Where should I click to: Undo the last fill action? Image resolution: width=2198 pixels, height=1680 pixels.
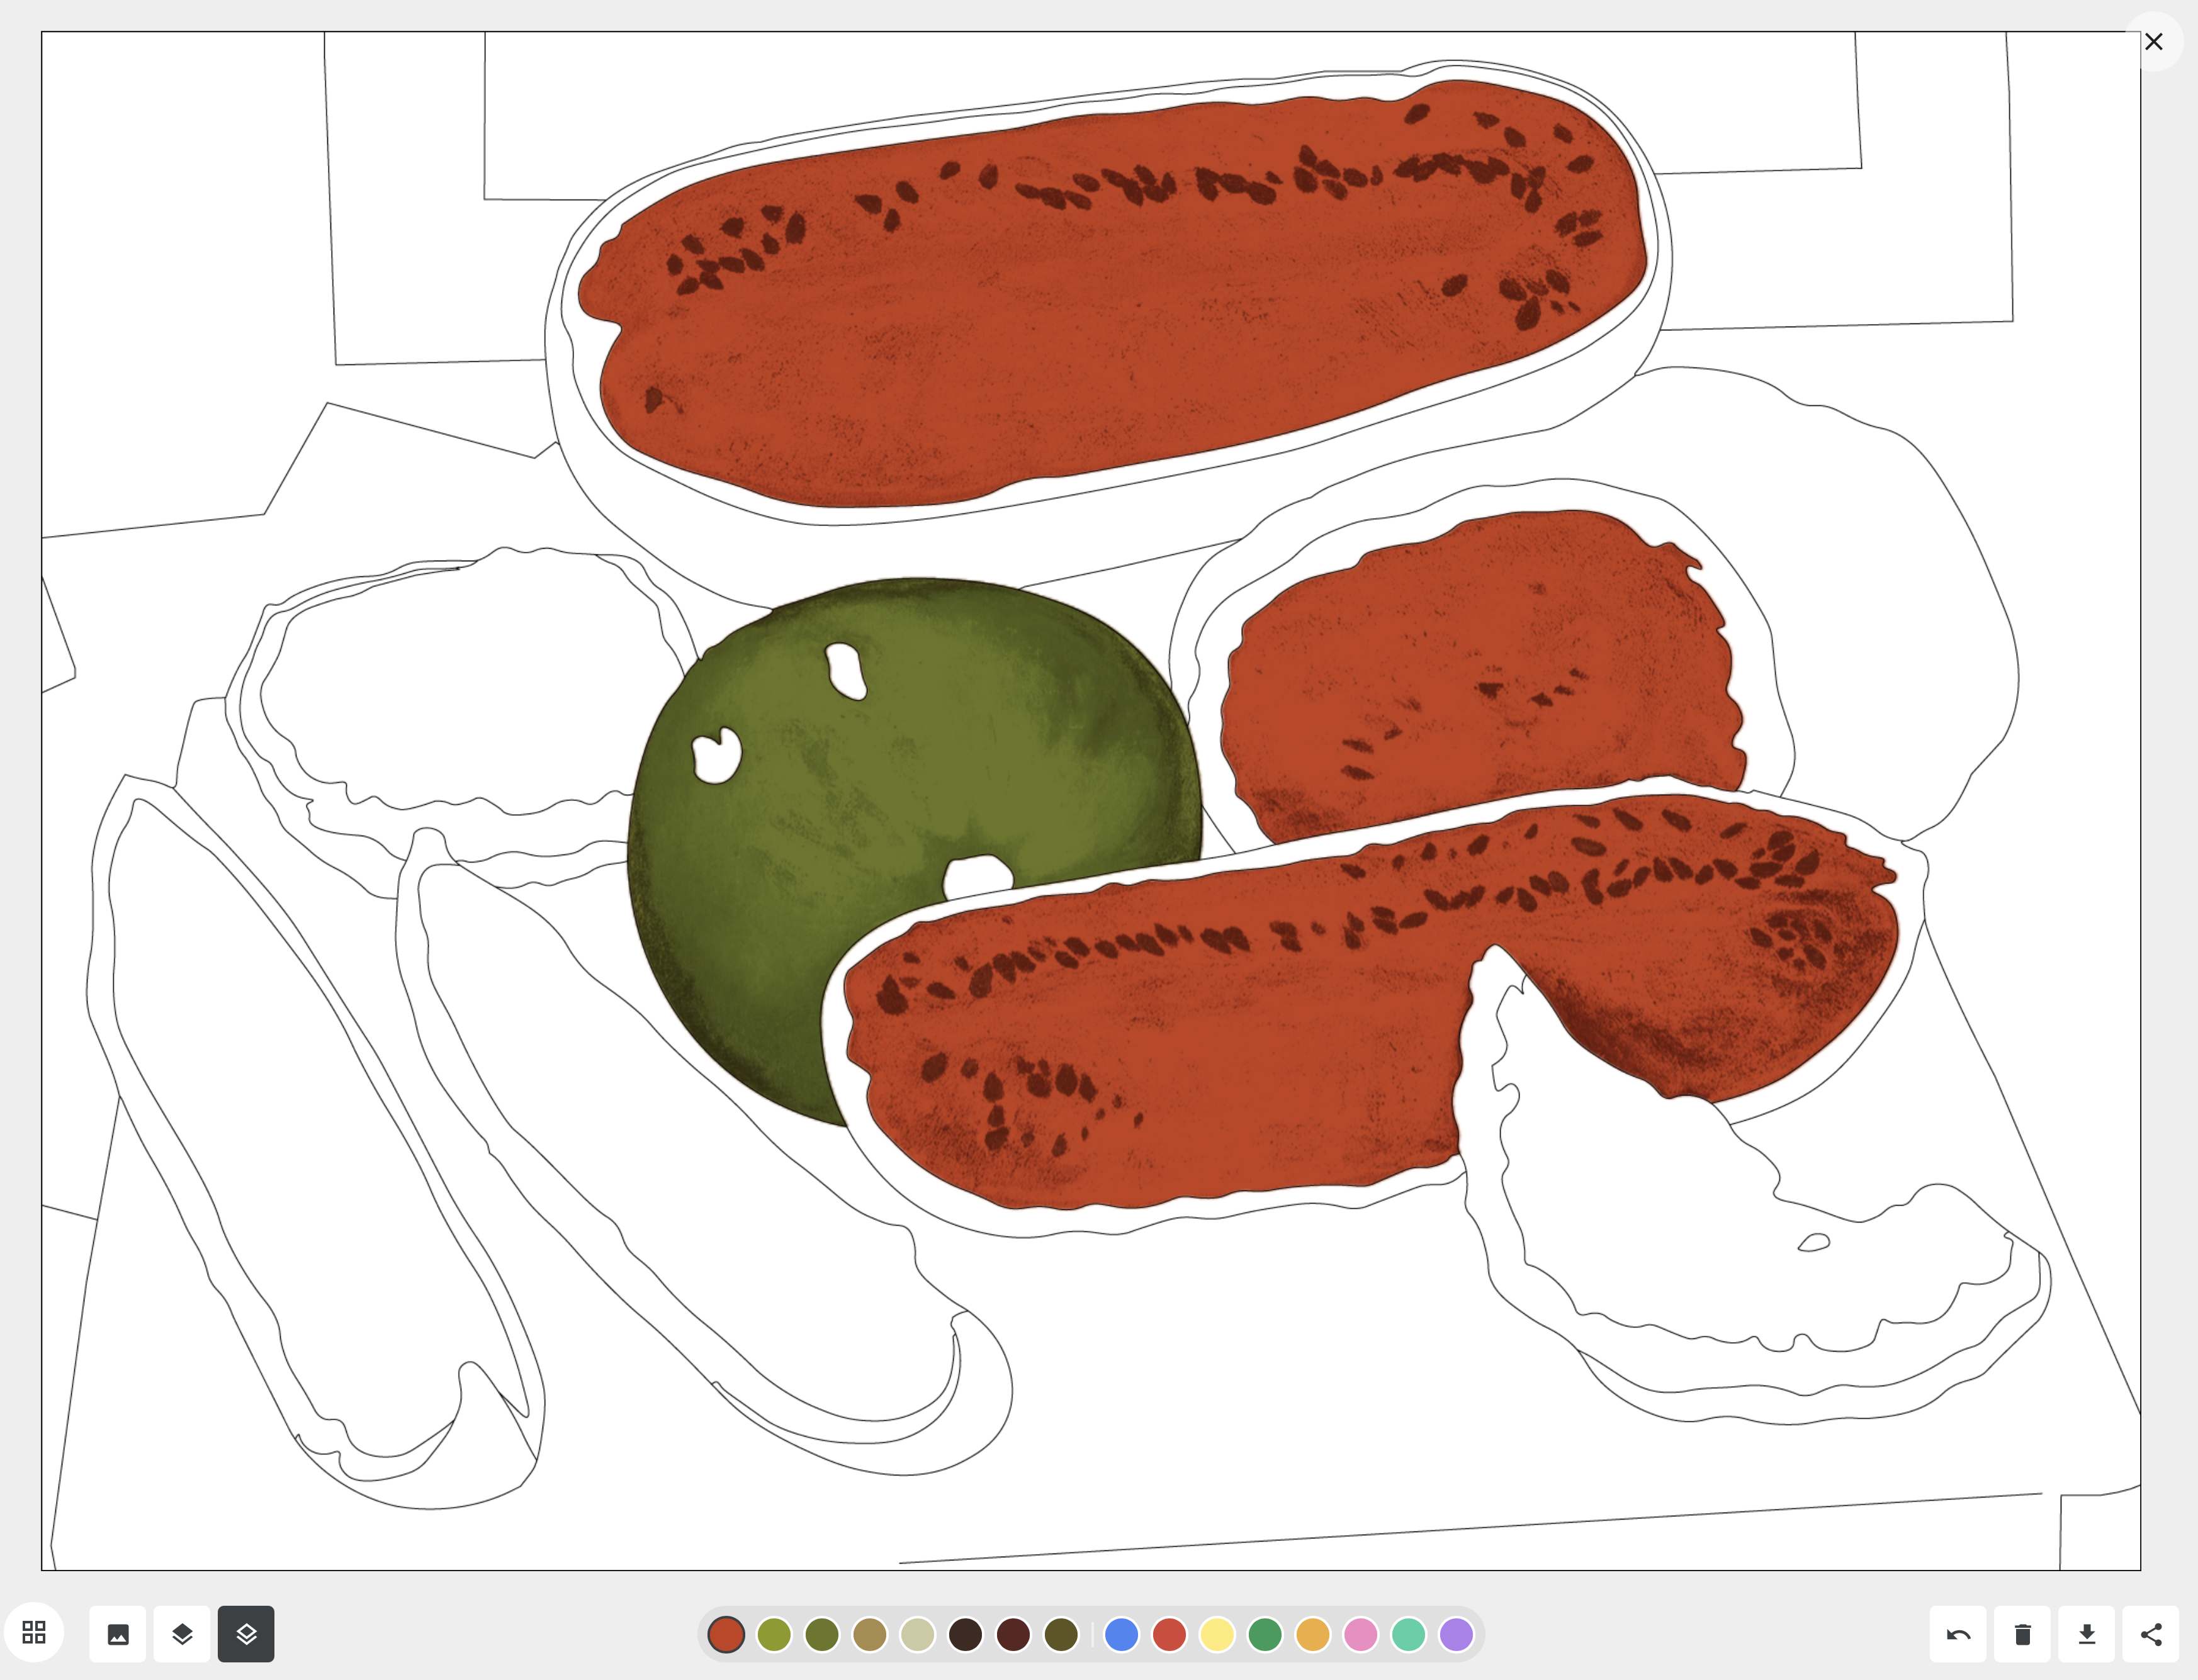[1958, 1634]
